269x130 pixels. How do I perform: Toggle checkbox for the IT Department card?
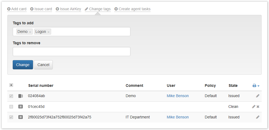point(11,117)
